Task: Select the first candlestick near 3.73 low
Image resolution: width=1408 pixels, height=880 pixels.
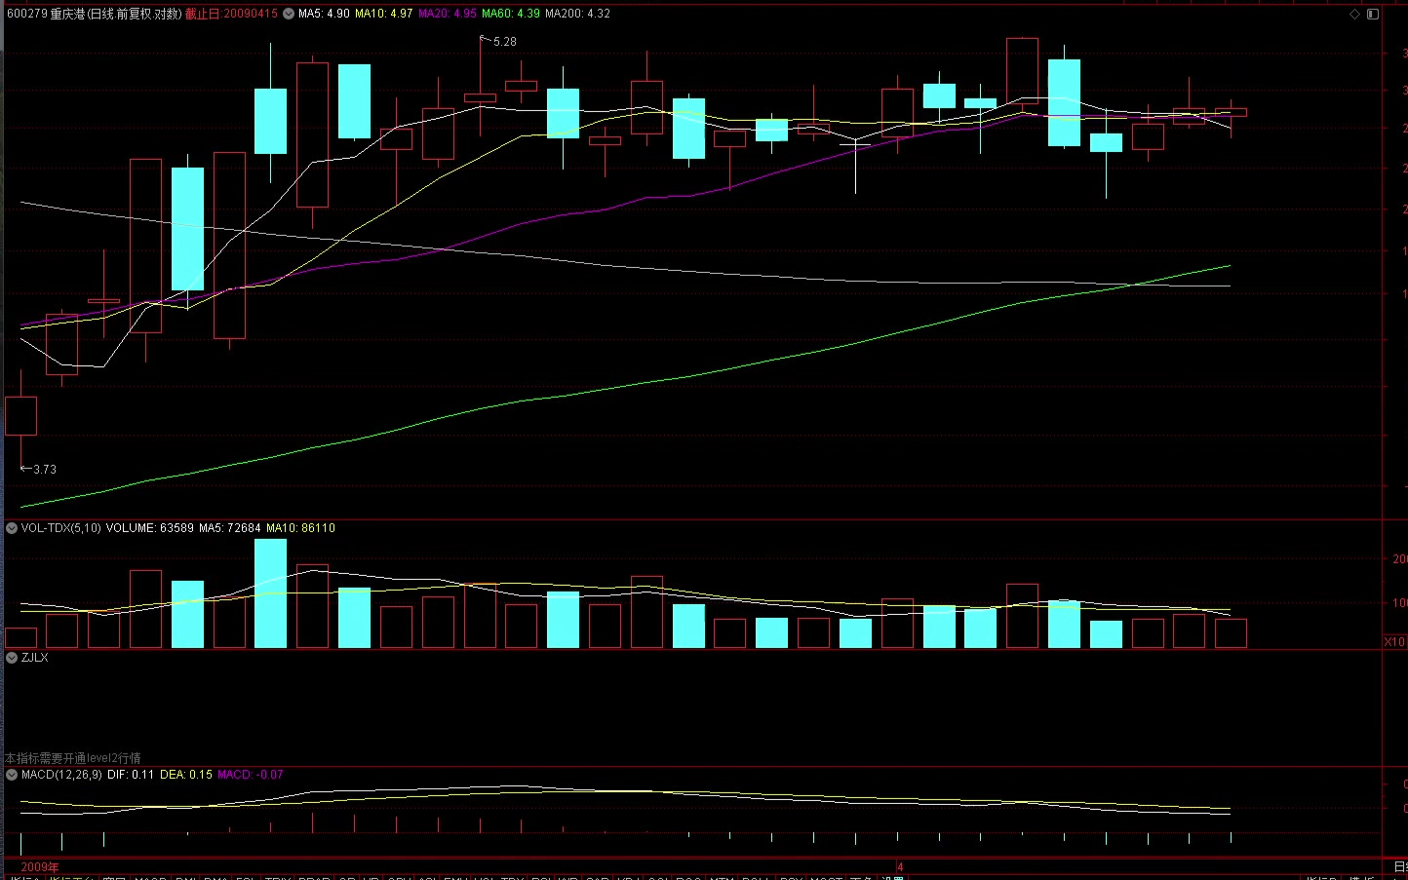Action: pyautogui.click(x=20, y=415)
